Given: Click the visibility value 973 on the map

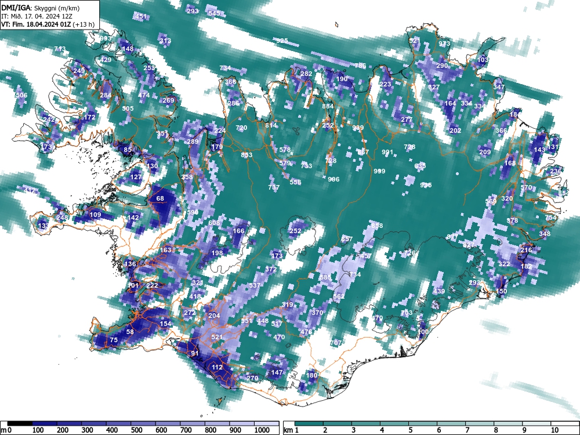Looking at the screenshot, I should coord(445,43).
